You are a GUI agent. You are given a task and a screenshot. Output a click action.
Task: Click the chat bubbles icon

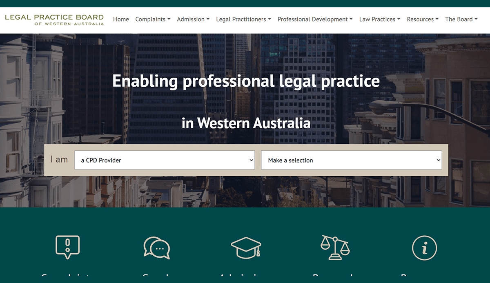point(157,248)
